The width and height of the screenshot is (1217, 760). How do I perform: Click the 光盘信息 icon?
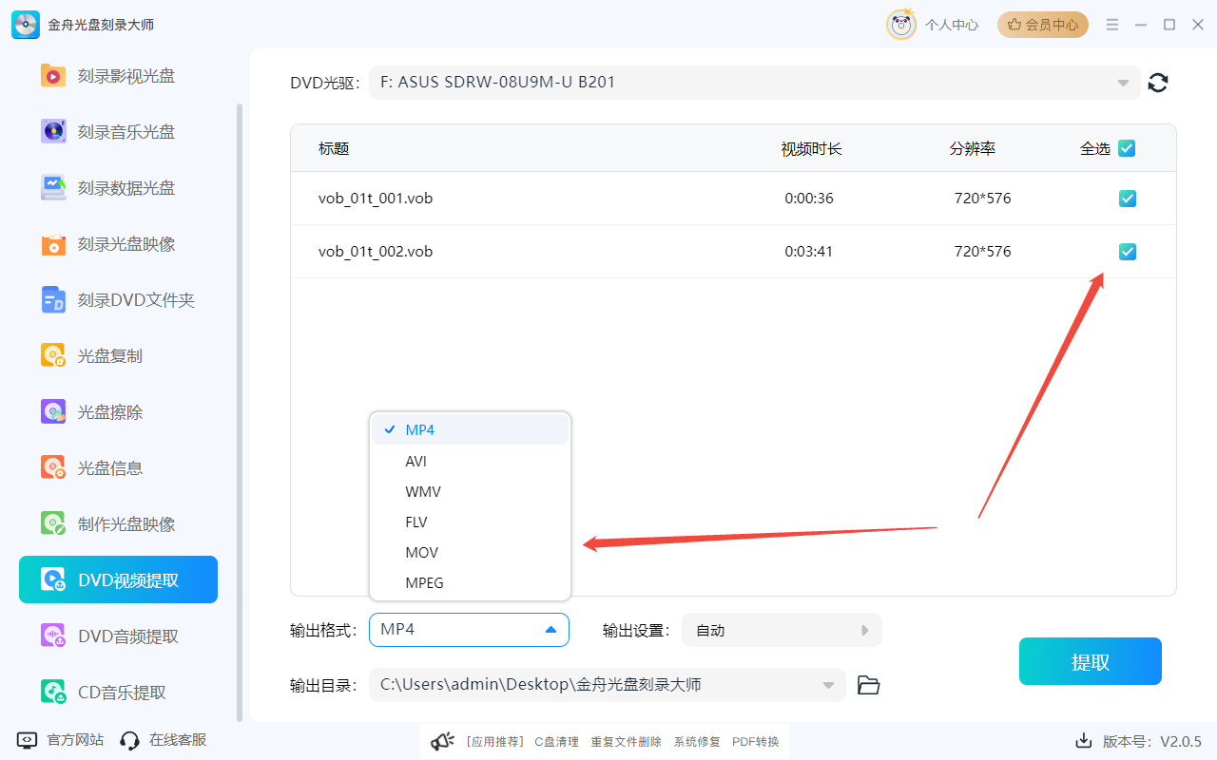53,468
